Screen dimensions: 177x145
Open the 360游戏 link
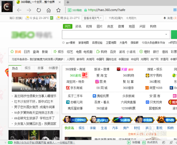click(75, 75)
